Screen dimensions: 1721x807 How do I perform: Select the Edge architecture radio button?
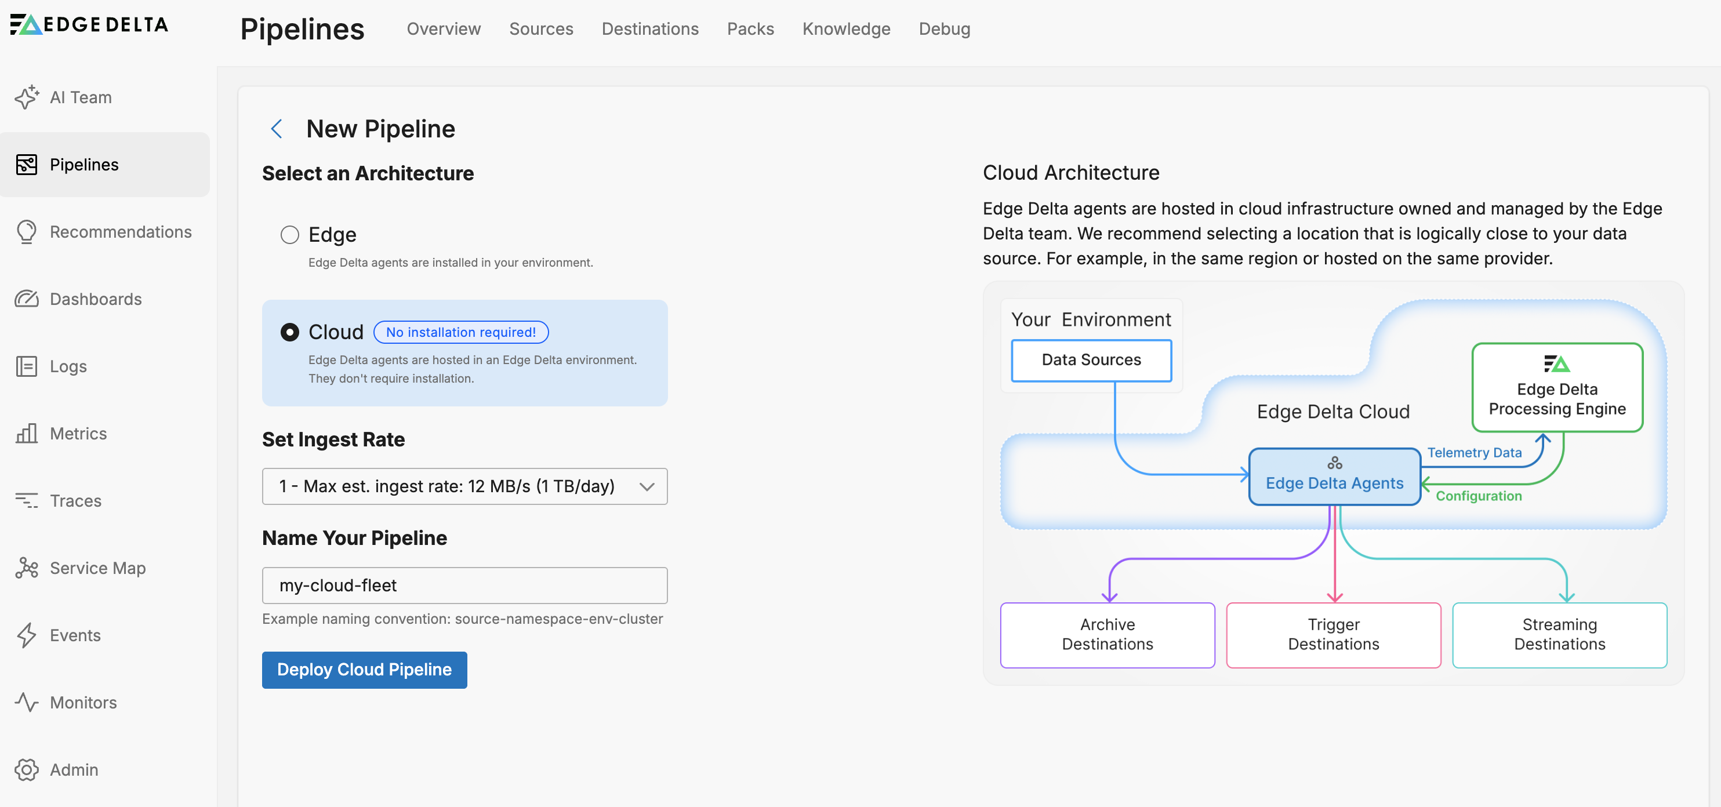click(289, 234)
